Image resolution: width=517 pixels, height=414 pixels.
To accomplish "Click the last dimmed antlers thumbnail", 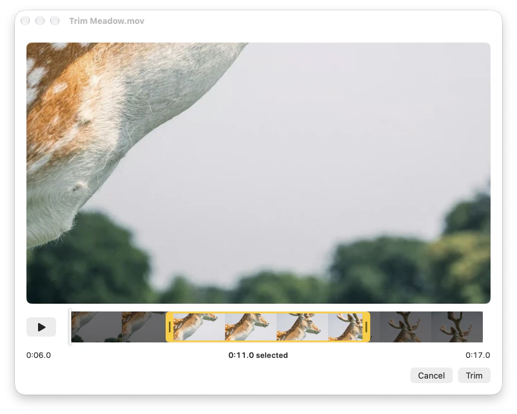I will [457, 327].
